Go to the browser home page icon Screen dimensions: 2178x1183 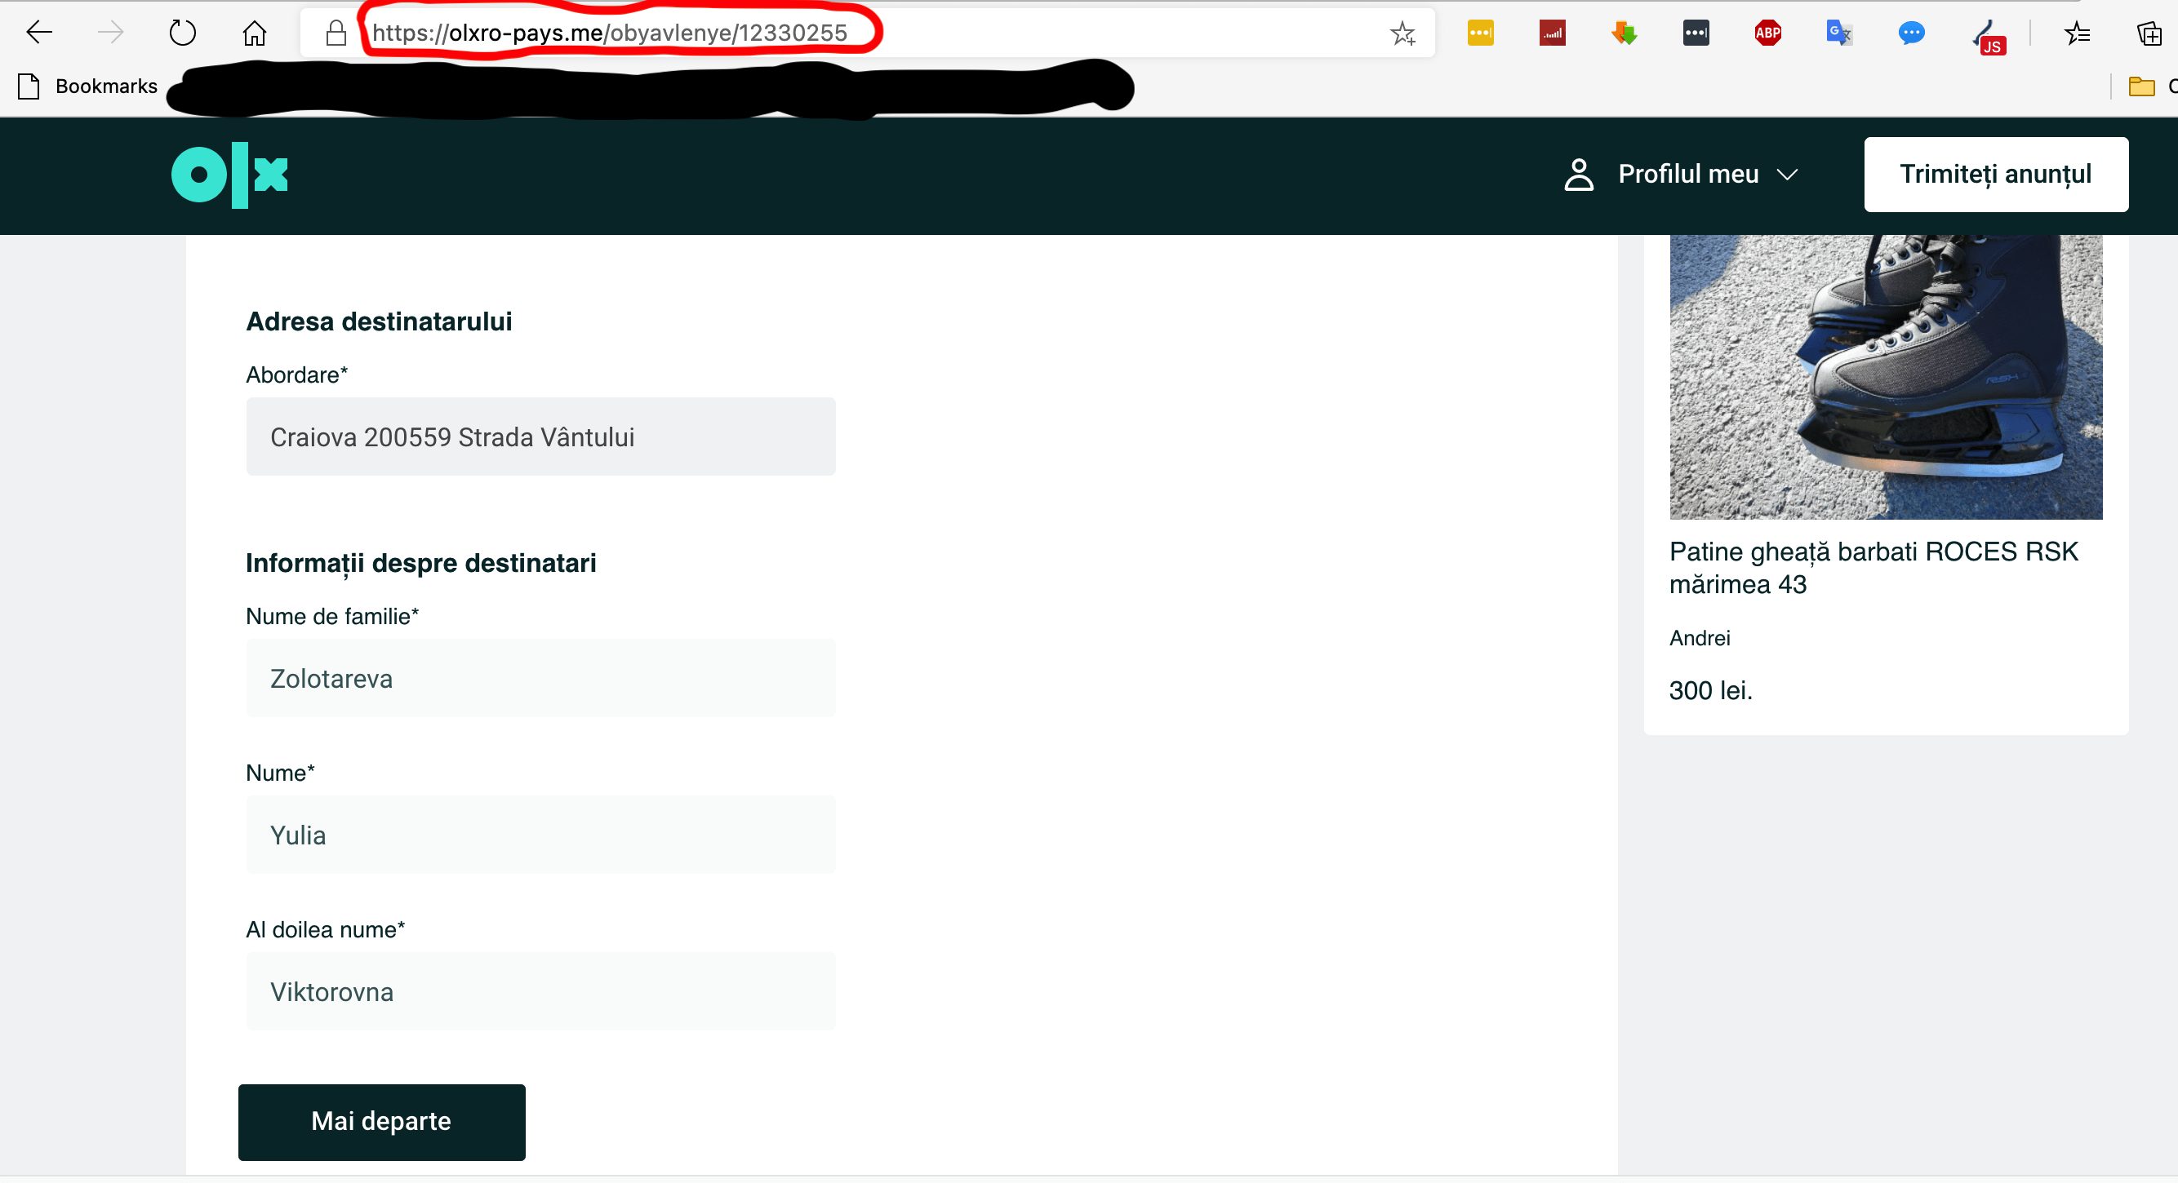(255, 33)
